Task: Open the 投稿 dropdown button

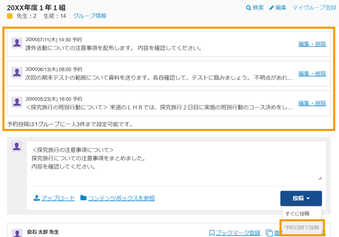Action: pyautogui.click(x=301, y=198)
